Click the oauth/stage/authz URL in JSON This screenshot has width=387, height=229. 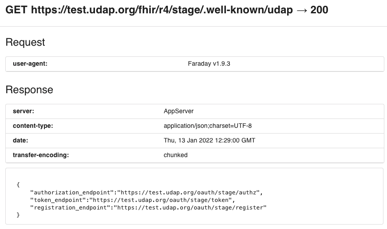tap(188, 193)
